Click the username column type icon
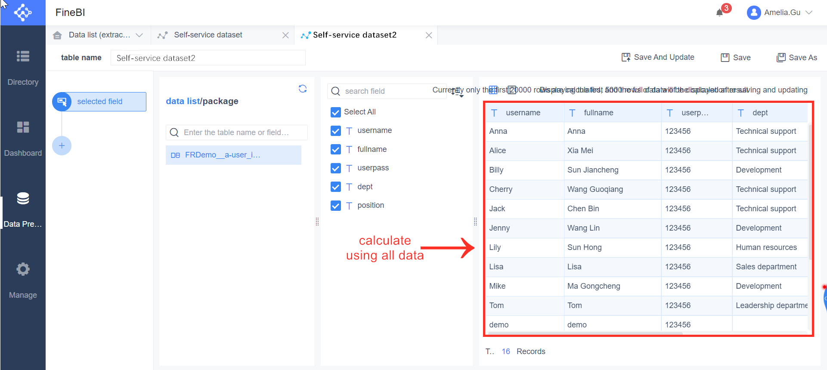Screen dimensions: 827x370 pos(494,113)
